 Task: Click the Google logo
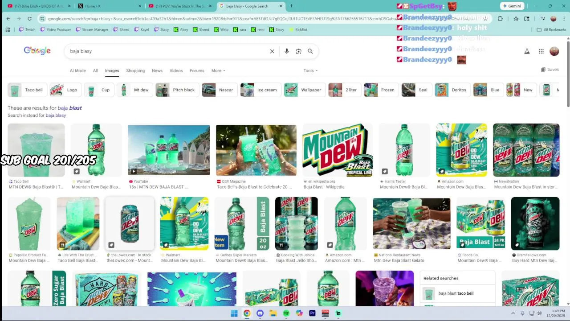pyautogui.click(x=37, y=51)
